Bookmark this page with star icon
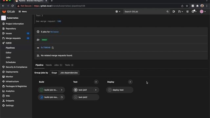Screen dimensions: 210x118 187,6
